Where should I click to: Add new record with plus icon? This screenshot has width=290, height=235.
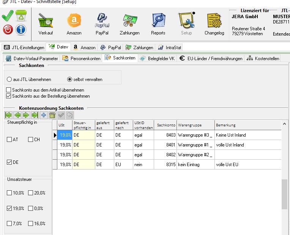click(44, 115)
